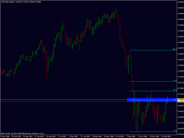
Task: Select the 61.8 Fibonacci level label
Action: [175, 80]
